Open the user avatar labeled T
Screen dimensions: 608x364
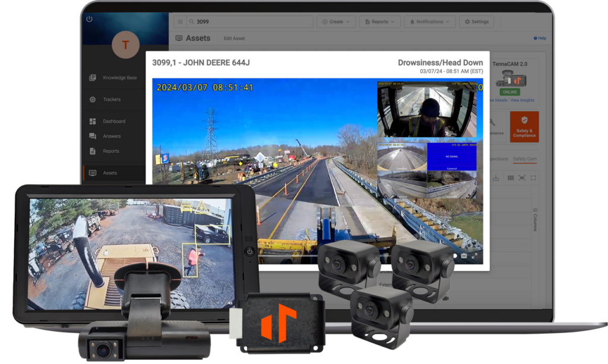126,45
